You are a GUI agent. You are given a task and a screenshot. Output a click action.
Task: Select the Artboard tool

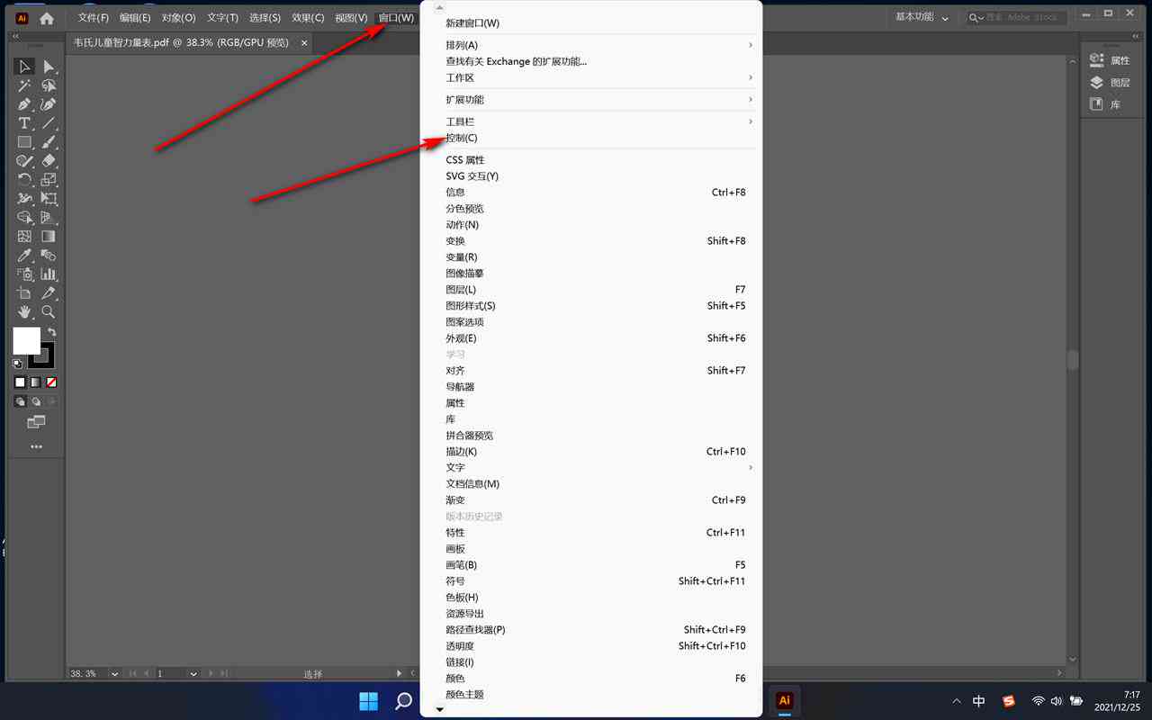[24, 293]
